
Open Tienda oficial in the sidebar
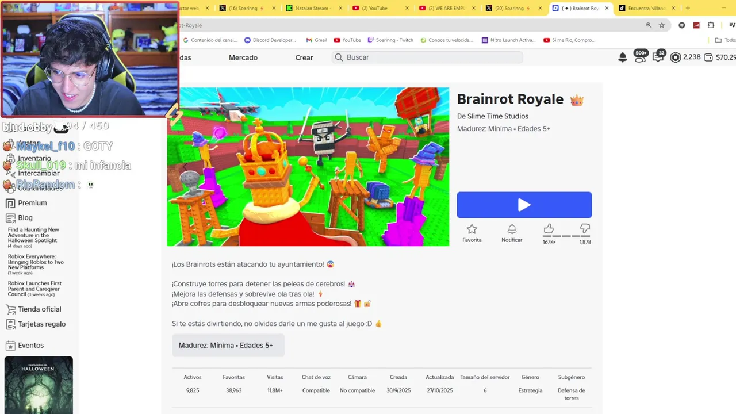(39, 309)
